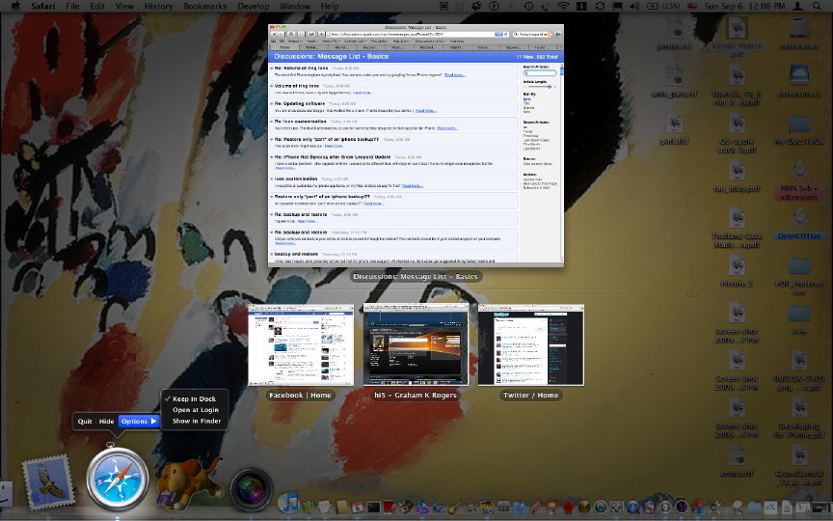
Task: Select the My DocsToGo desktop folder
Action: pos(799,129)
